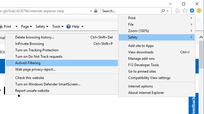Click the blue Help question mark icon
Viewport: 204px width, 114px height.
pos(68,27)
